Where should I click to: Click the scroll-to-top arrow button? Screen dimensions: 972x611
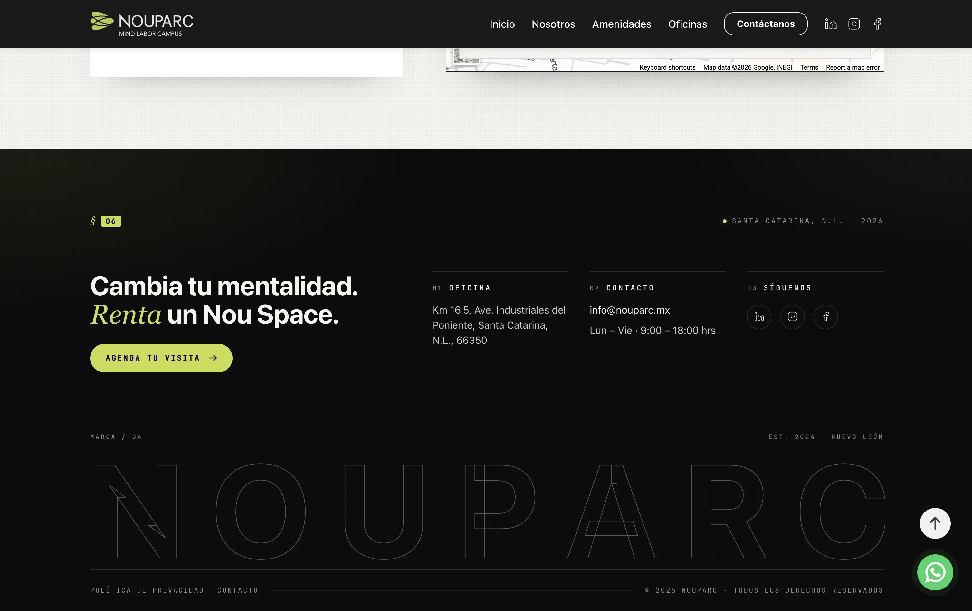point(935,523)
